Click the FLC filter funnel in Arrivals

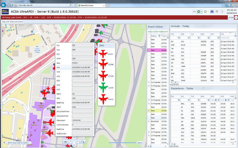pos(179,38)
